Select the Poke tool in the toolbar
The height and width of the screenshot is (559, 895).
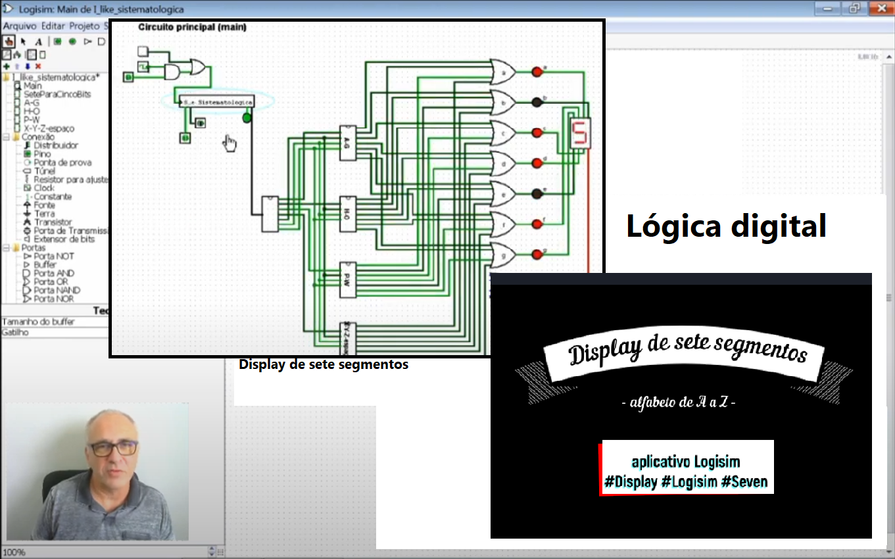(9, 41)
